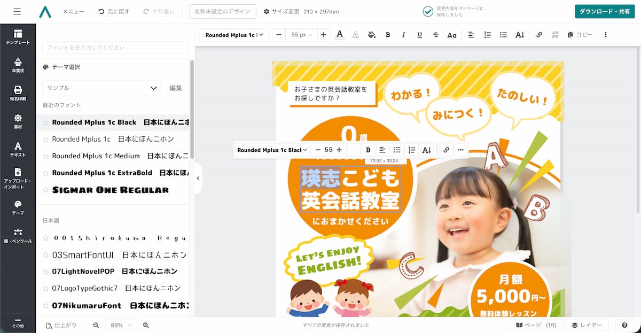
Task: Click 編集 next to the theme selector
Action: [x=176, y=88]
